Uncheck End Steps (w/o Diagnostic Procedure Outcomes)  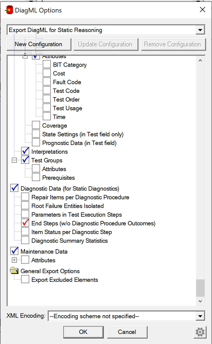pyautogui.click(x=25, y=223)
